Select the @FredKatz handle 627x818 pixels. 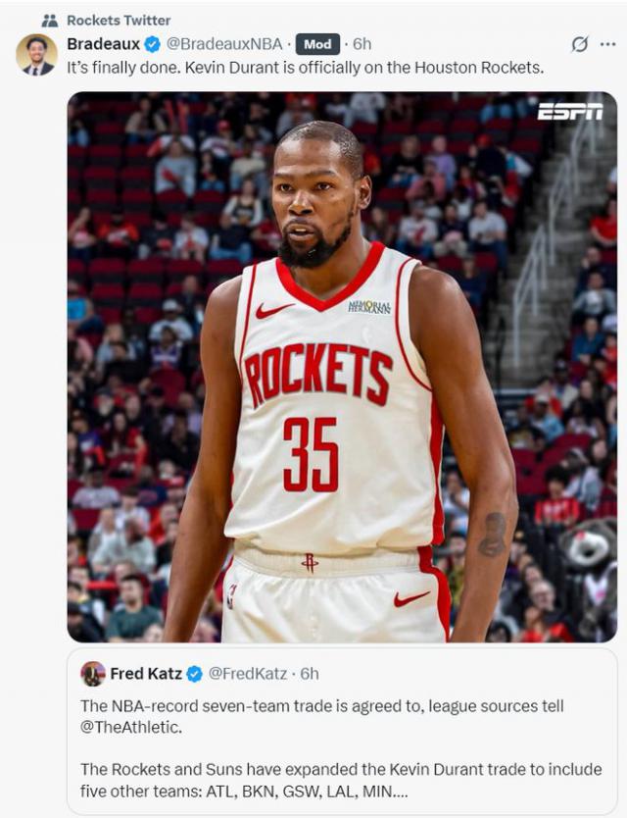pos(248,674)
